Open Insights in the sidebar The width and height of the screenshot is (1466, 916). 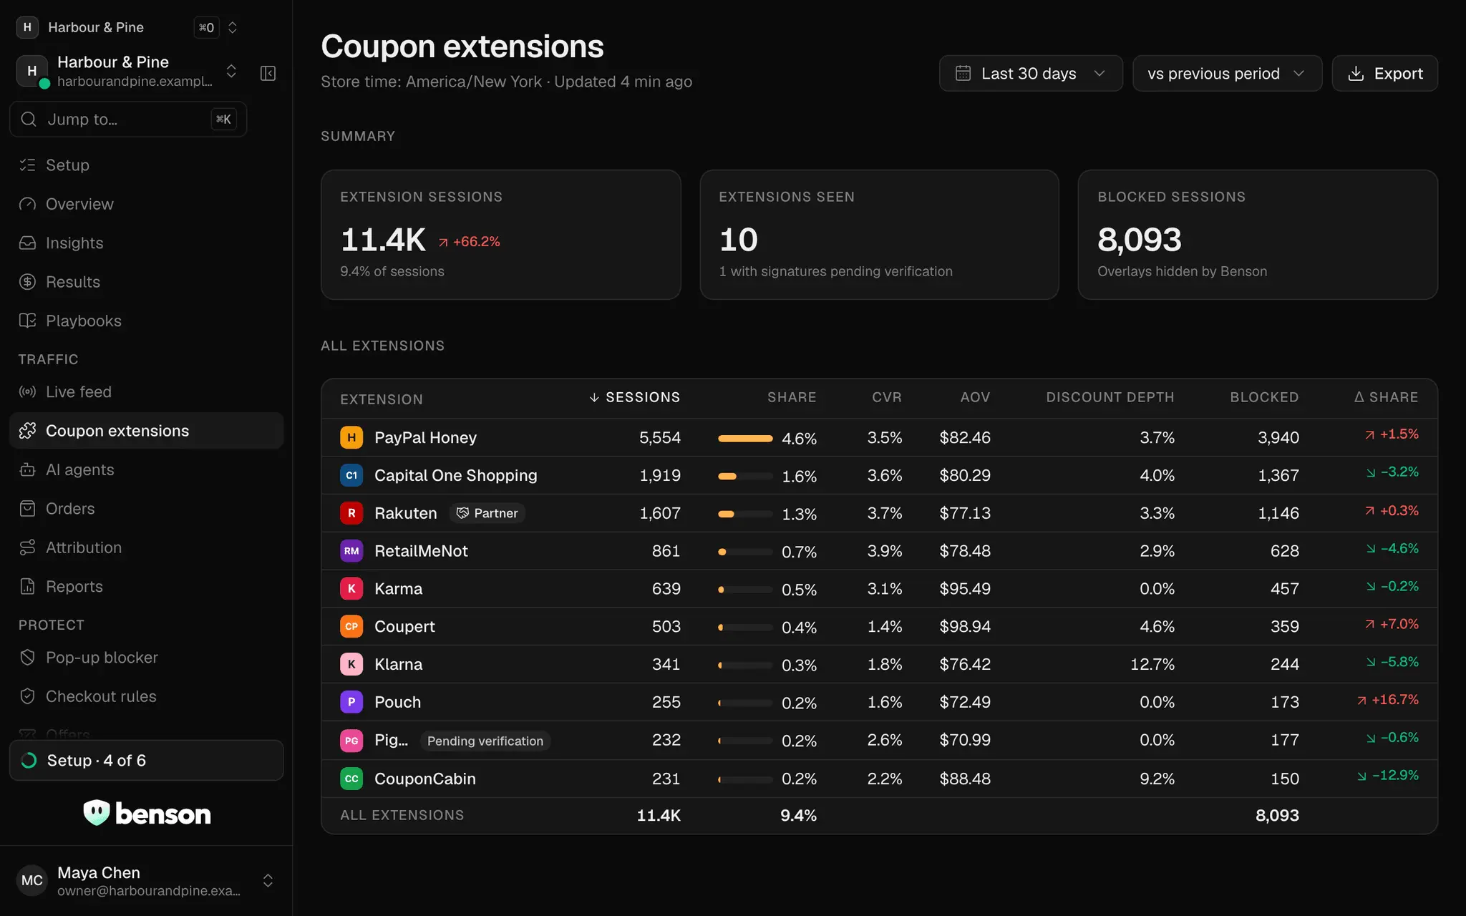146,243
